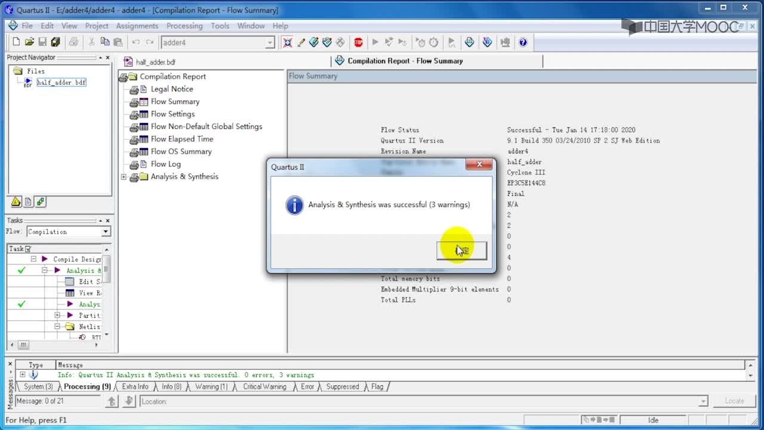The width and height of the screenshot is (764, 430).
Task: Click the Locate button
Action: (734, 401)
